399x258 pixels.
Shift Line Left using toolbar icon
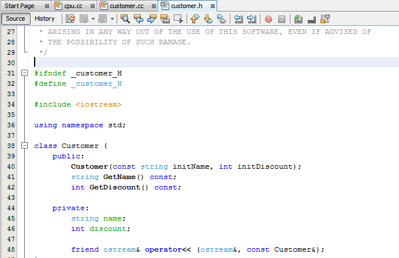pyautogui.click(x=238, y=18)
